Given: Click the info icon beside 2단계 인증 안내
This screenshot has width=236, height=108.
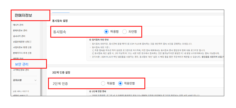Looking at the screenshot, I should pos(90,91).
